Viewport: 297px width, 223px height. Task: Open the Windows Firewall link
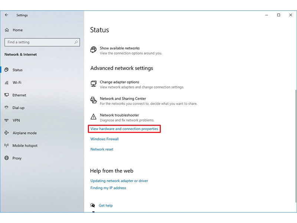105,139
